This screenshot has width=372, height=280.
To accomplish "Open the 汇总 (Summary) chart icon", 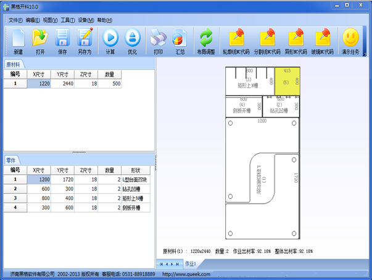I will pos(180,39).
